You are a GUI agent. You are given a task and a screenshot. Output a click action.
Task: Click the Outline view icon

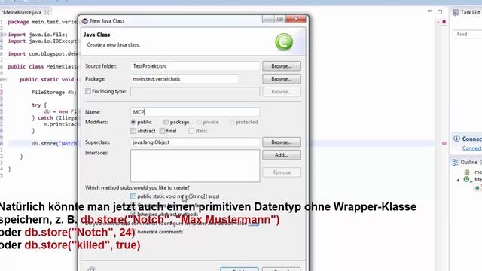pyautogui.click(x=455, y=163)
